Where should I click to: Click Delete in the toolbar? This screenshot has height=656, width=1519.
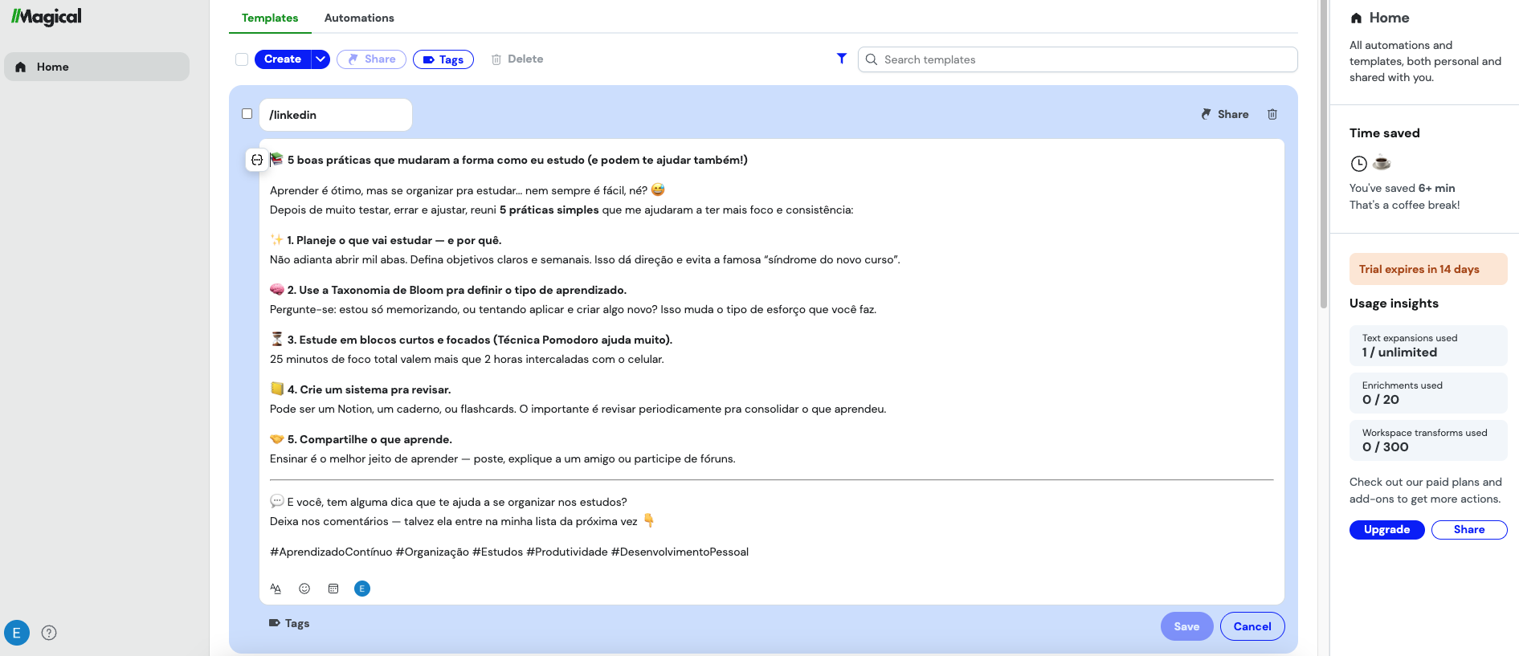(x=517, y=59)
